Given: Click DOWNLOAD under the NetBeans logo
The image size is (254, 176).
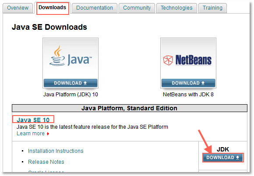Looking at the screenshot, I should coord(188,83).
